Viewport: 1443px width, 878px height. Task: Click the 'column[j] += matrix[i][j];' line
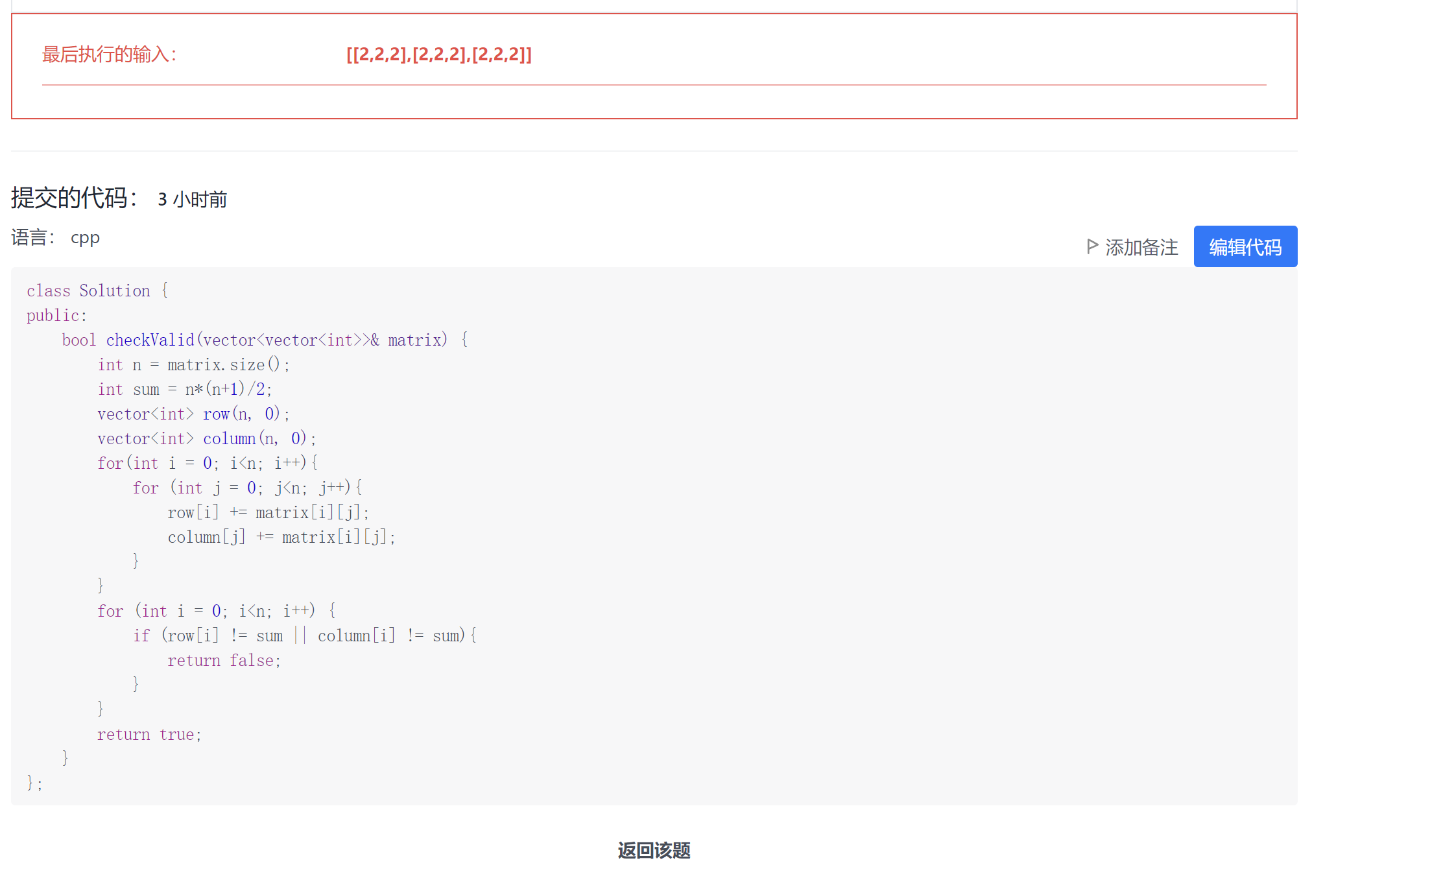[281, 537]
